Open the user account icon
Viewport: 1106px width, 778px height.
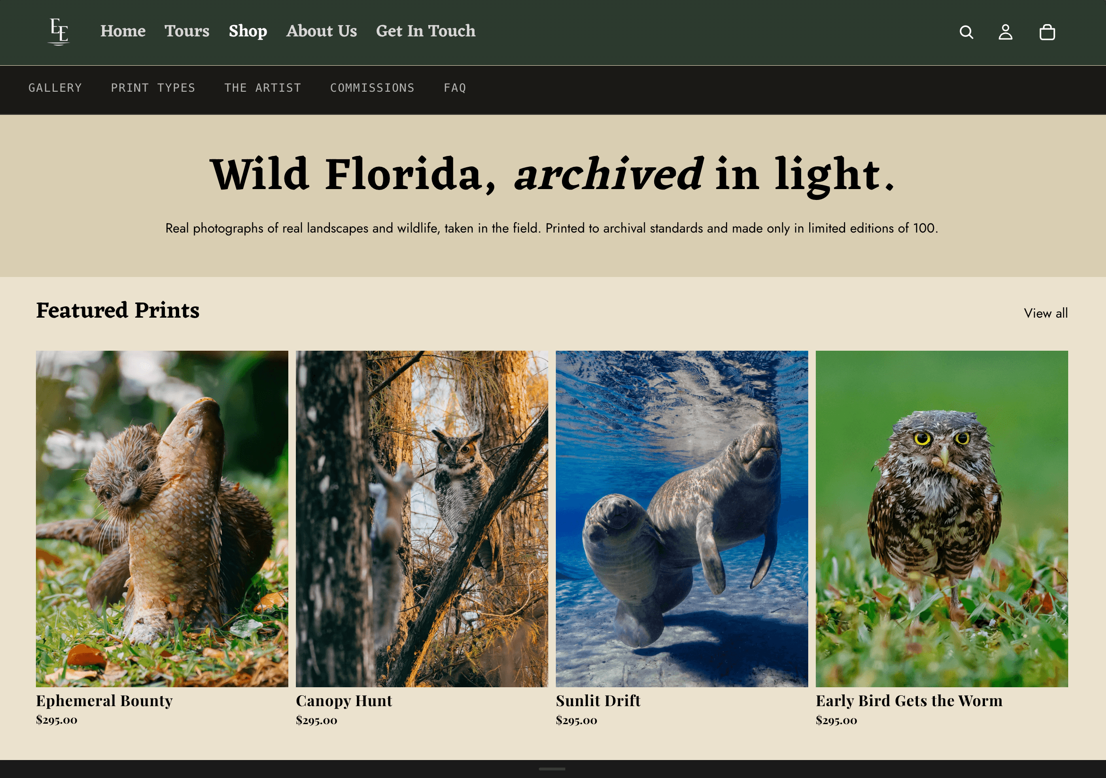[1005, 32]
